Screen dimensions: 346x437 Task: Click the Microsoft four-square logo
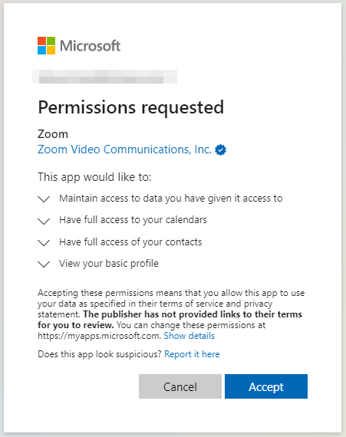[x=46, y=45]
